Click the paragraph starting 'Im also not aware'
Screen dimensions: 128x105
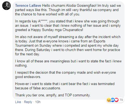(x=68, y=46)
